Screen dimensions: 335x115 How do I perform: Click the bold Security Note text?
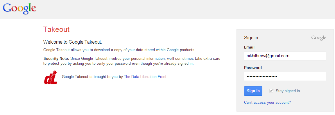click(56, 58)
